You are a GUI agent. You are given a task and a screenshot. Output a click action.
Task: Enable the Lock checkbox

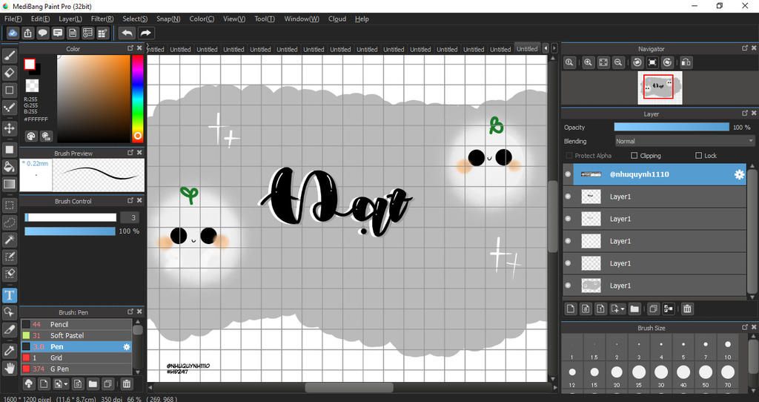[698, 156]
